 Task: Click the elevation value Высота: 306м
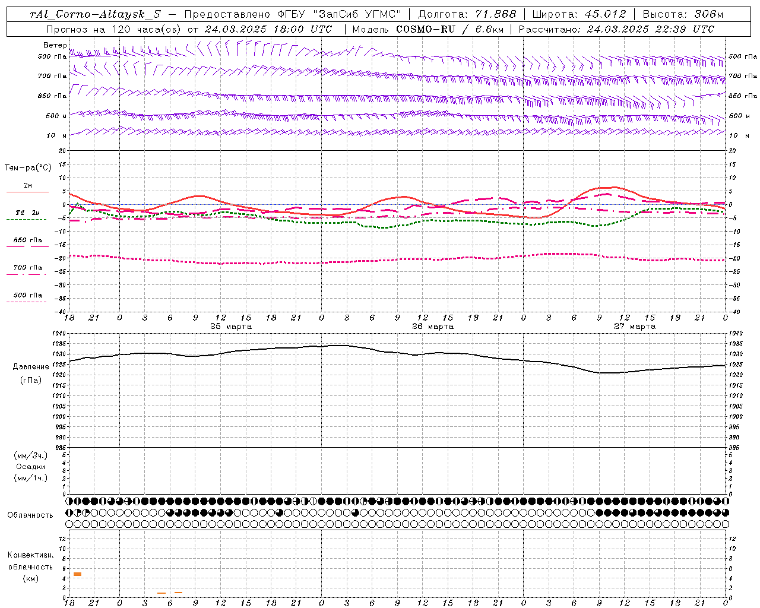click(x=683, y=14)
